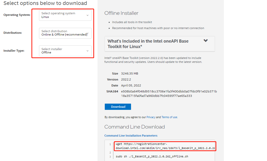Expand the What's Included in the Intel oneAPI section title

(148, 44)
